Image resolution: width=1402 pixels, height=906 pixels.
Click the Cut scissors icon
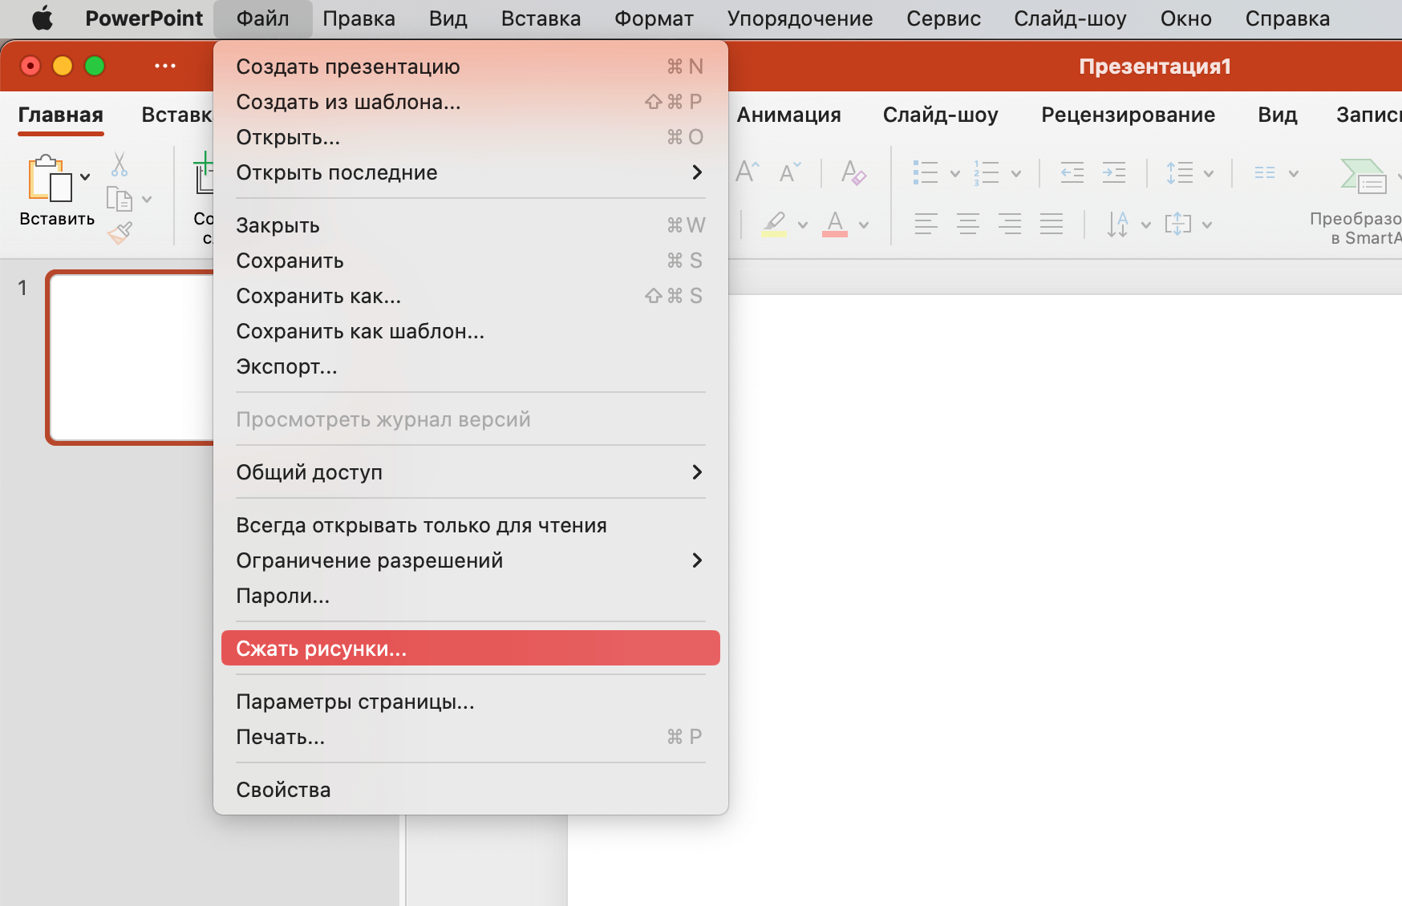click(x=120, y=164)
